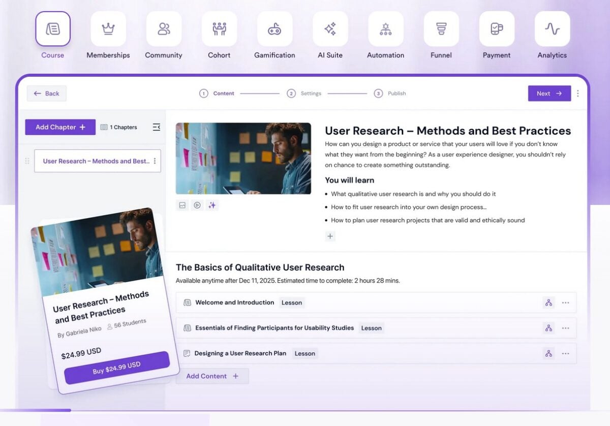Open the three-dot menu beside the Next button

tap(578, 93)
